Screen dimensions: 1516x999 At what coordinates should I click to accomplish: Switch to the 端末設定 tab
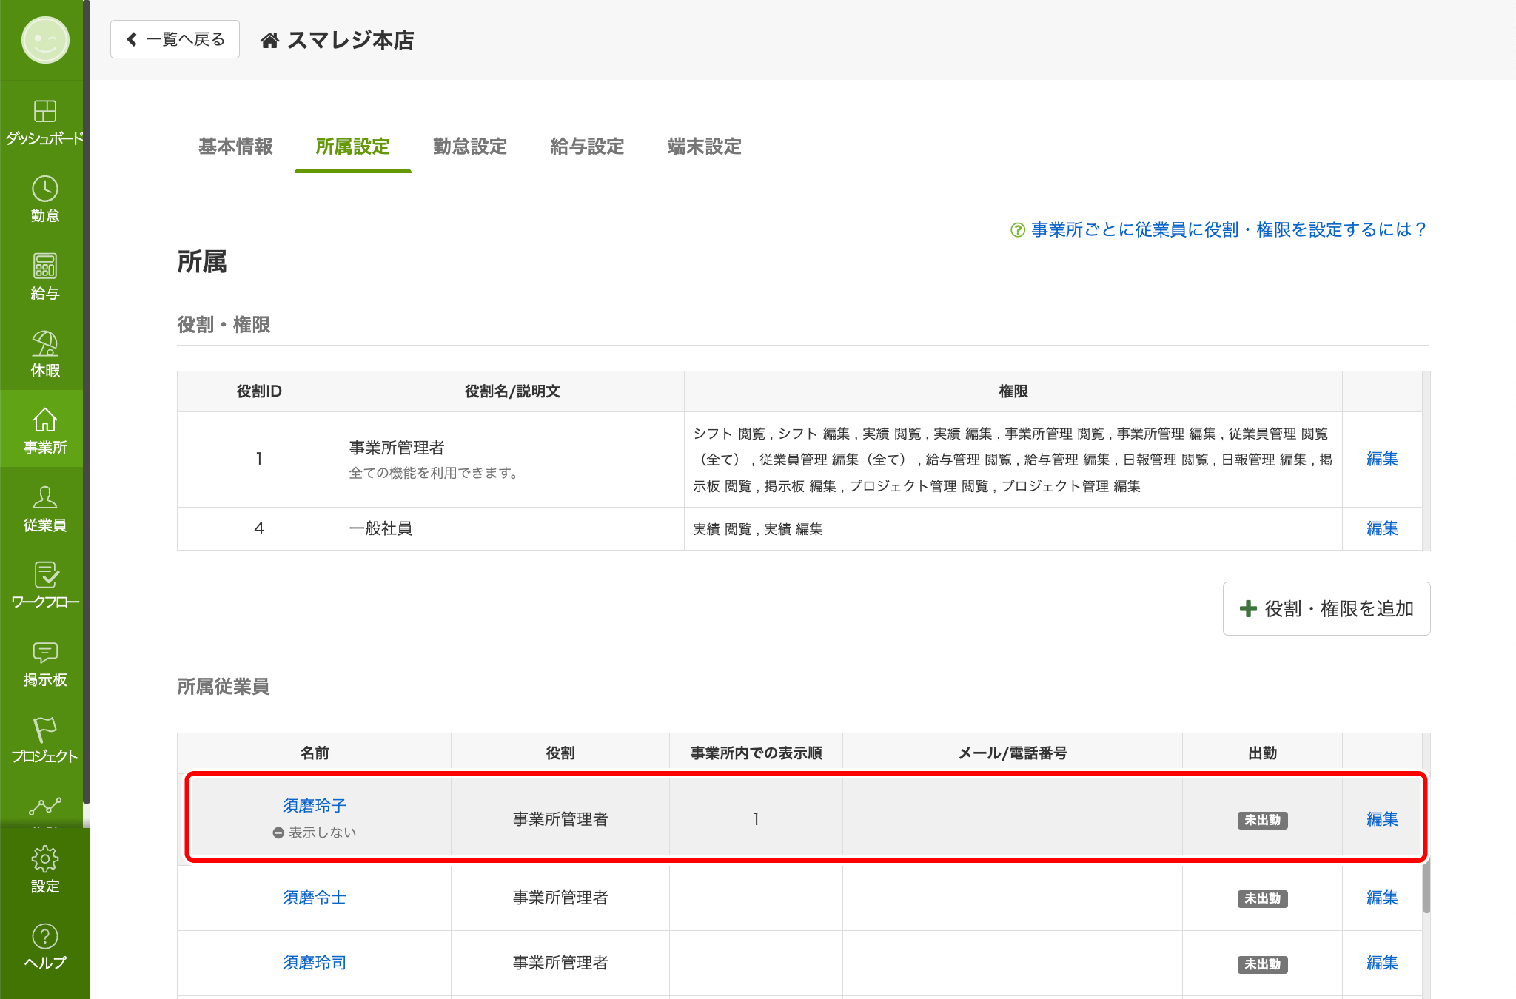tap(704, 147)
